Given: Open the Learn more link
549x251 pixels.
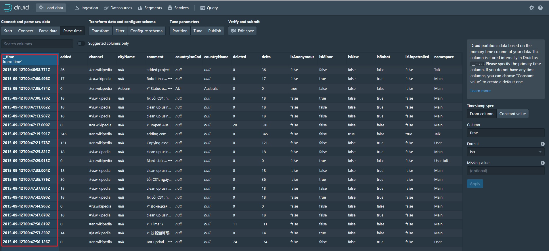Looking at the screenshot, I should click(x=480, y=91).
